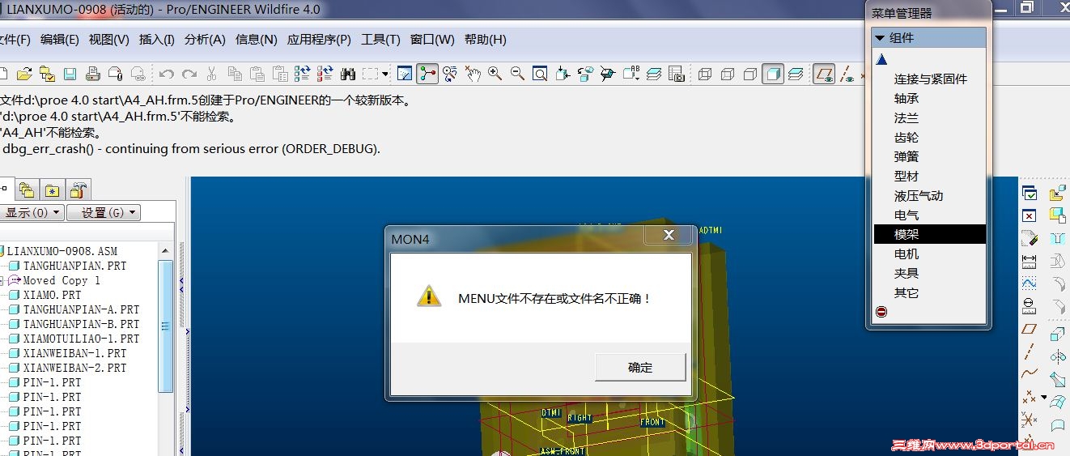Viewport: 1070px width, 456px height.
Task: Click the view manager camera-table icon
Action: pyautogui.click(x=677, y=74)
